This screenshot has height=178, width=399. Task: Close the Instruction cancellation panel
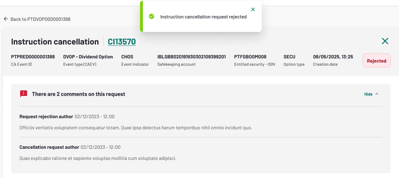pyautogui.click(x=385, y=41)
